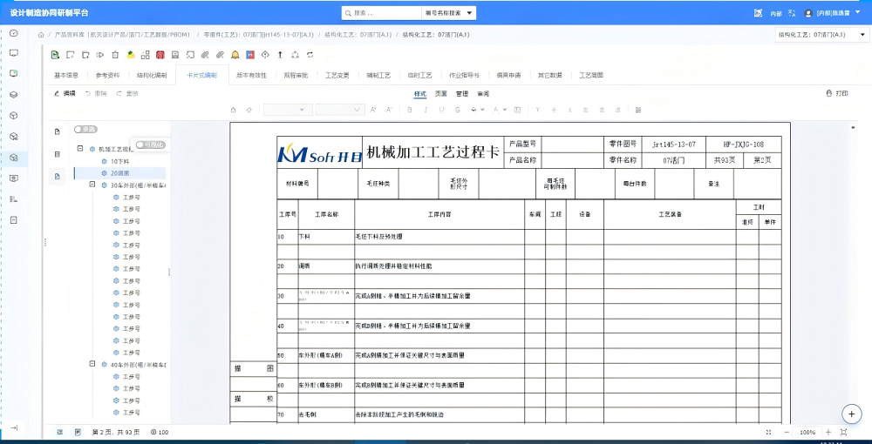Toggle italic text formatting
This screenshot has width=872, height=444.
[x=426, y=110]
